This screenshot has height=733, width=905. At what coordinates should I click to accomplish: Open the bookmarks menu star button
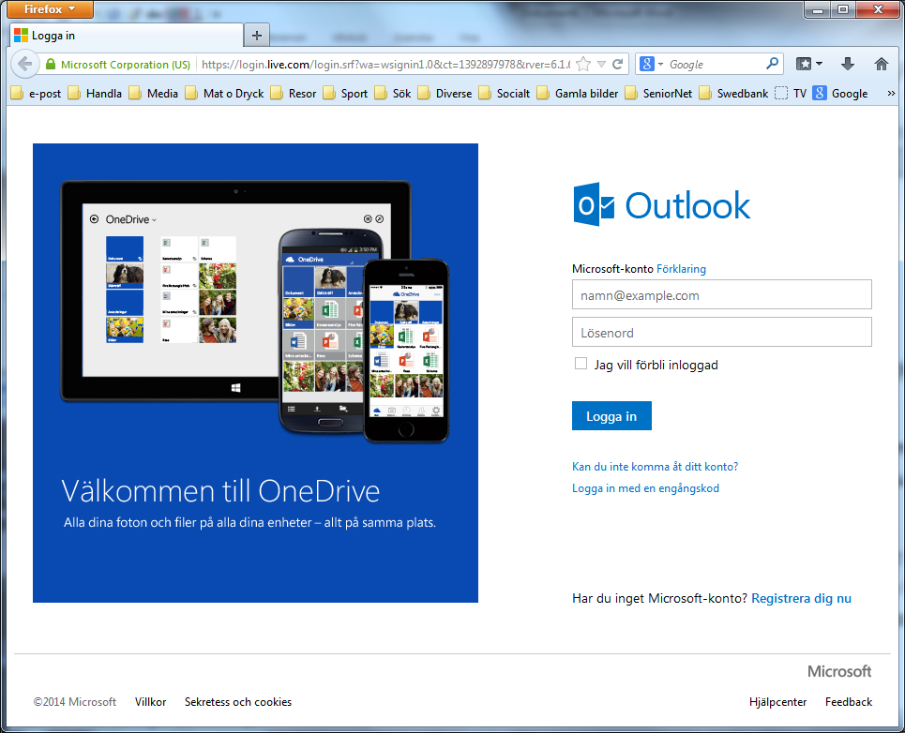tap(808, 64)
